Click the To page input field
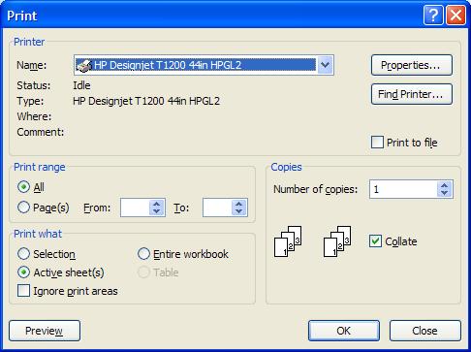This screenshot has width=471, height=352. [x=217, y=208]
